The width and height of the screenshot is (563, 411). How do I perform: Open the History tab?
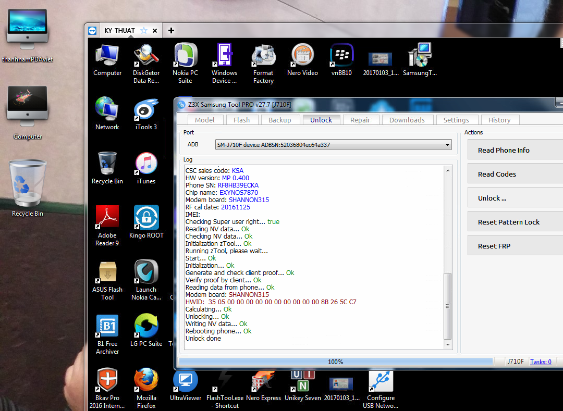(x=499, y=120)
